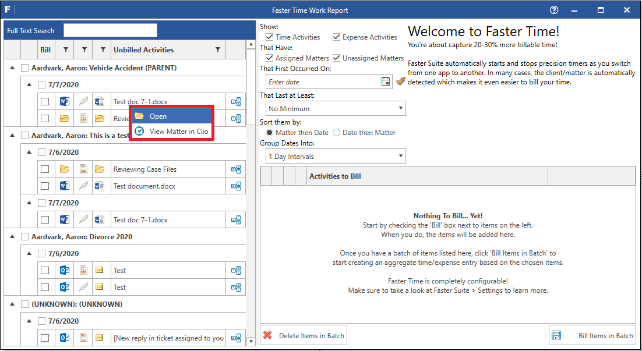This screenshot has width=642, height=351.
Task: Uncheck the Time Activities checkbox
Action: (269, 37)
